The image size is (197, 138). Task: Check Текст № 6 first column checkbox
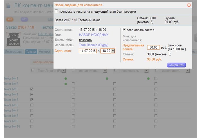[32, 105]
